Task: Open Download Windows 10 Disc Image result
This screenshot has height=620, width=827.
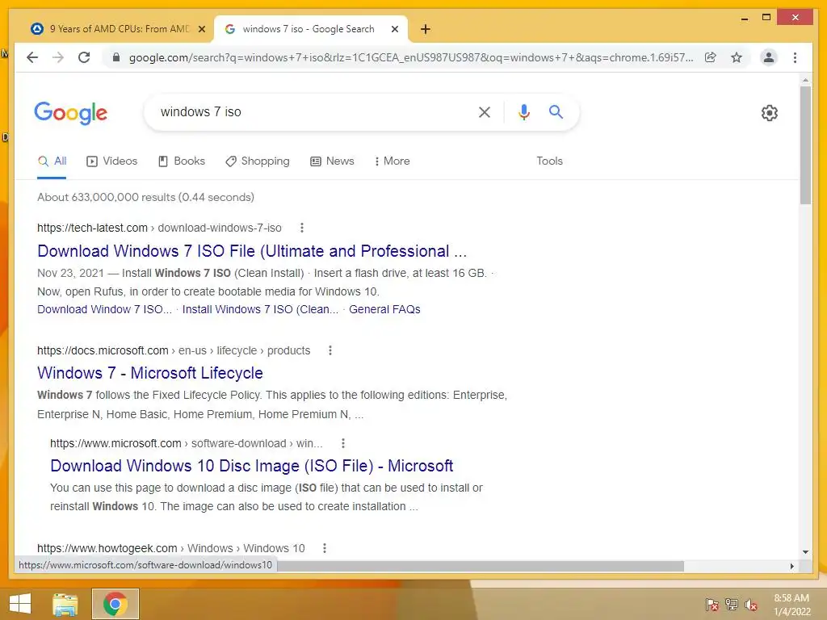Action: (252, 466)
